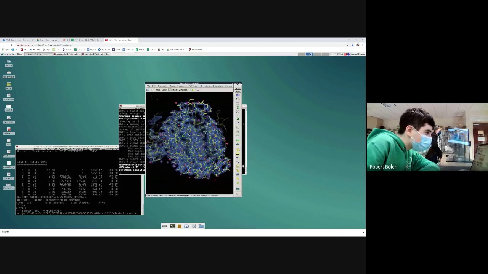This screenshot has height=274, width=488.
Task: Open the About menu in Coot
Action: click(x=207, y=86)
